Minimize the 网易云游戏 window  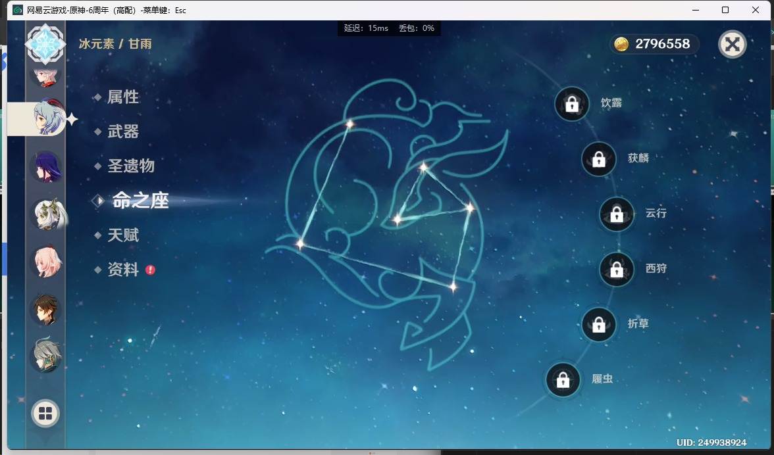pyautogui.click(x=696, y=10)
